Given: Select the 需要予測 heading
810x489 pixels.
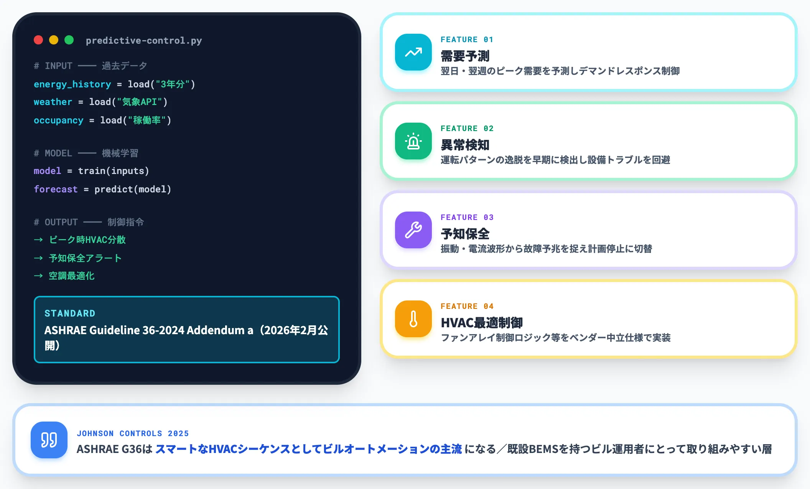Looking at the screenshot, I should click(465, 56).
